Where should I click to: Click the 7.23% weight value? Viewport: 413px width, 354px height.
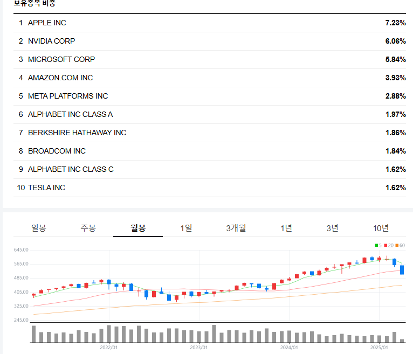click(395, 23)
